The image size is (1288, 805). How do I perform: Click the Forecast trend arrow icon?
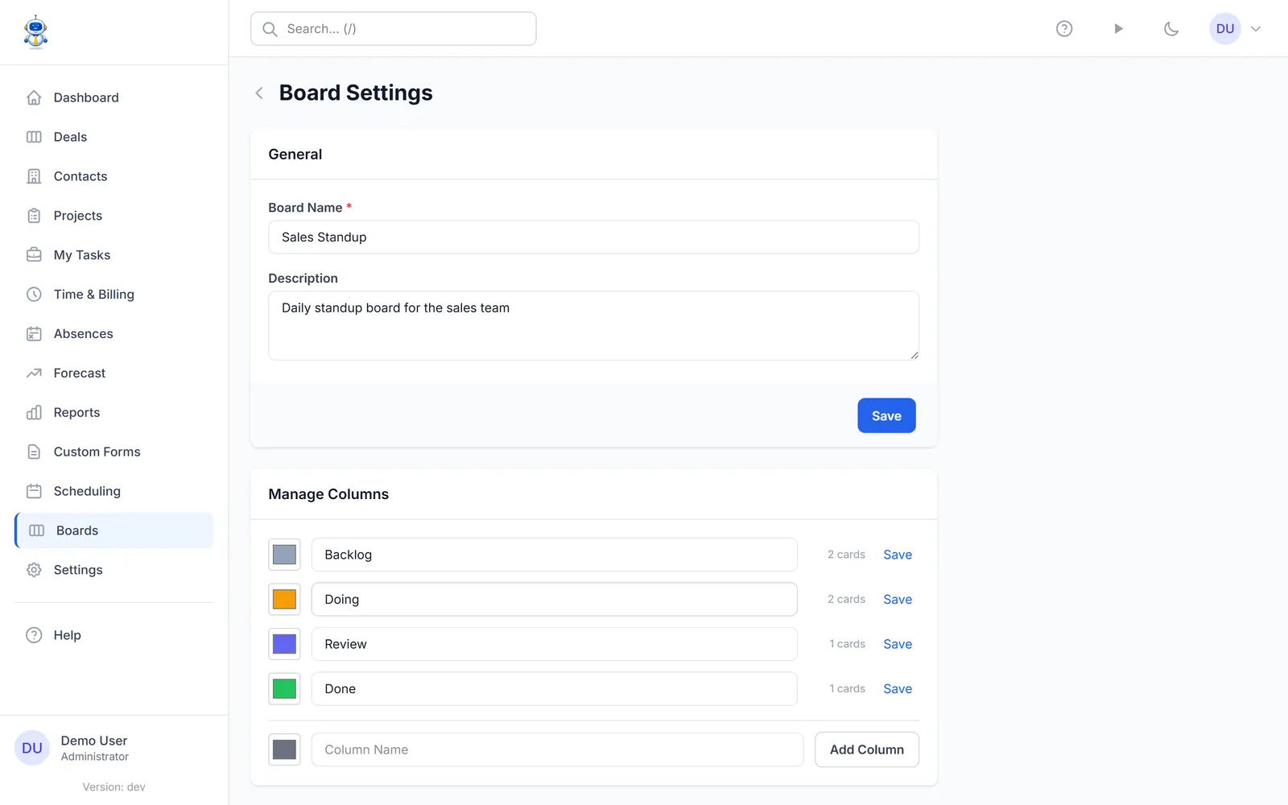34,374
